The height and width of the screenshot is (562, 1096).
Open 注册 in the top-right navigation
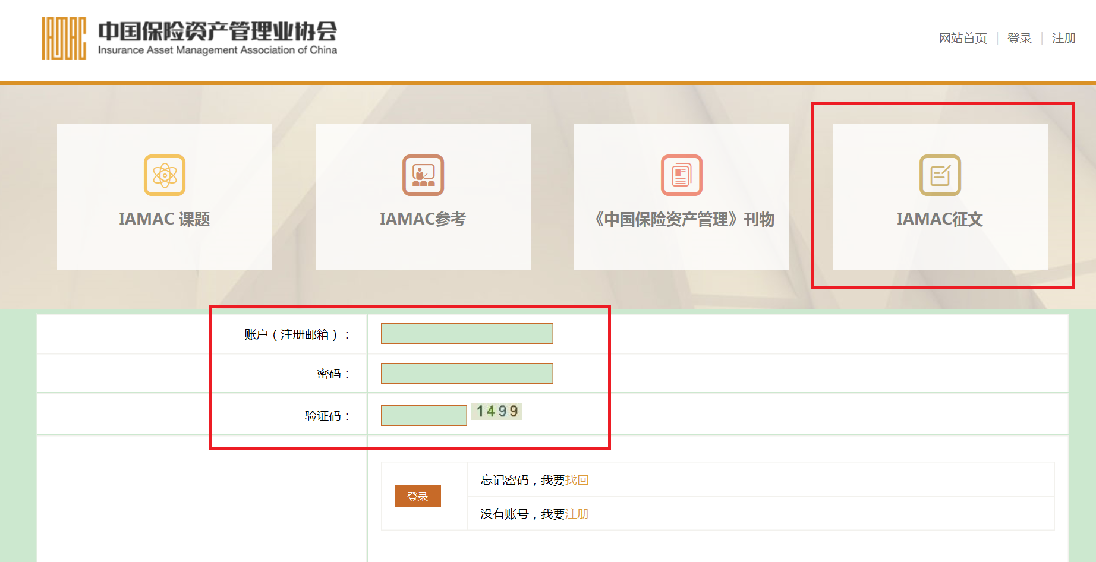(1063, 39)
